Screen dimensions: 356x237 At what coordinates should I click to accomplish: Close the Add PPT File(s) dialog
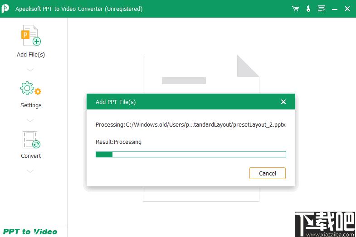tap(283, 102)
